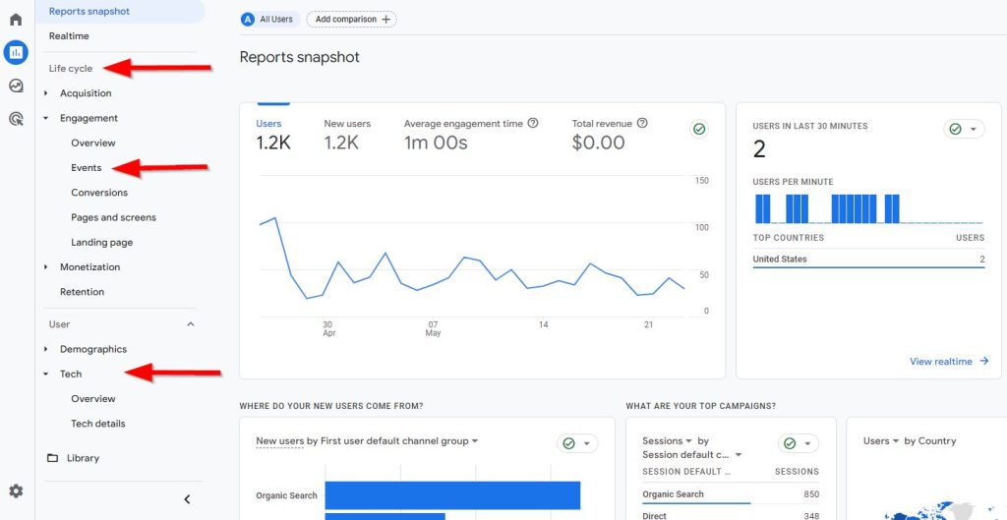Open the Home icon in left rail
Viewport: 1007px width, 520px height.
click(x=16, y=19)
